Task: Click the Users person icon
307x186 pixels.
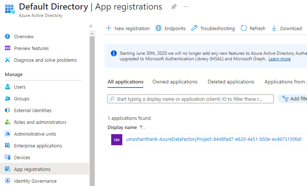Action: 7,87
